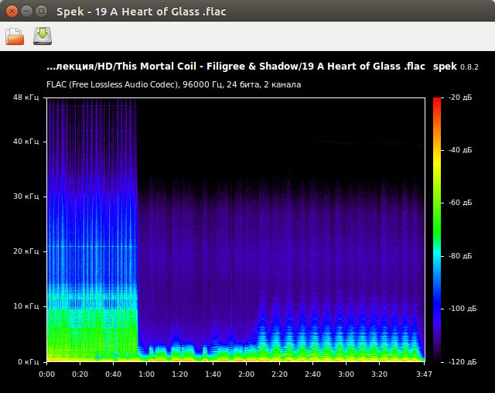Minimize the Spek window
The image size is (495, 393).
pos(26,11)
